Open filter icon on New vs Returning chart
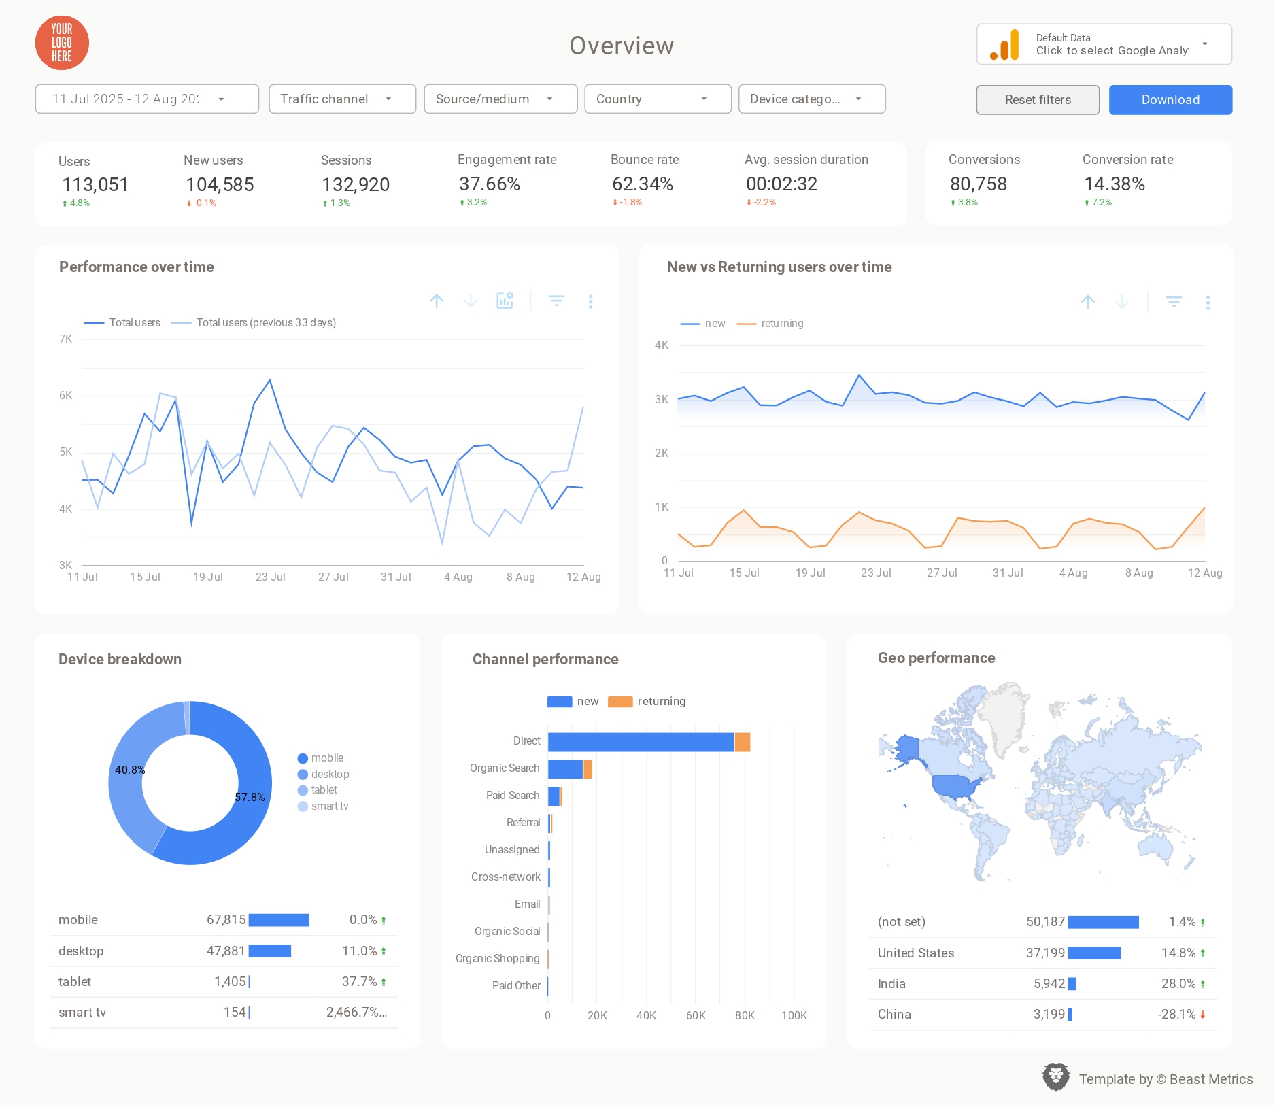 click(x=1174, y=302)
